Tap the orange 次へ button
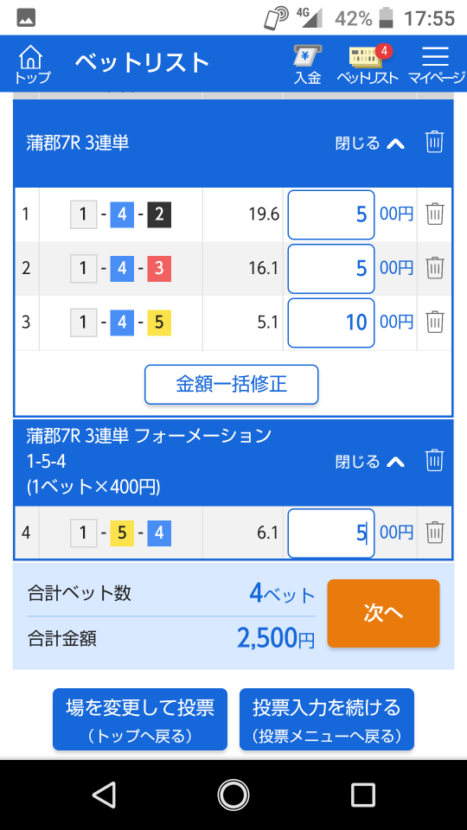Image resolution: width=467 pixels, height=830 pixels. tap(383, 614)
